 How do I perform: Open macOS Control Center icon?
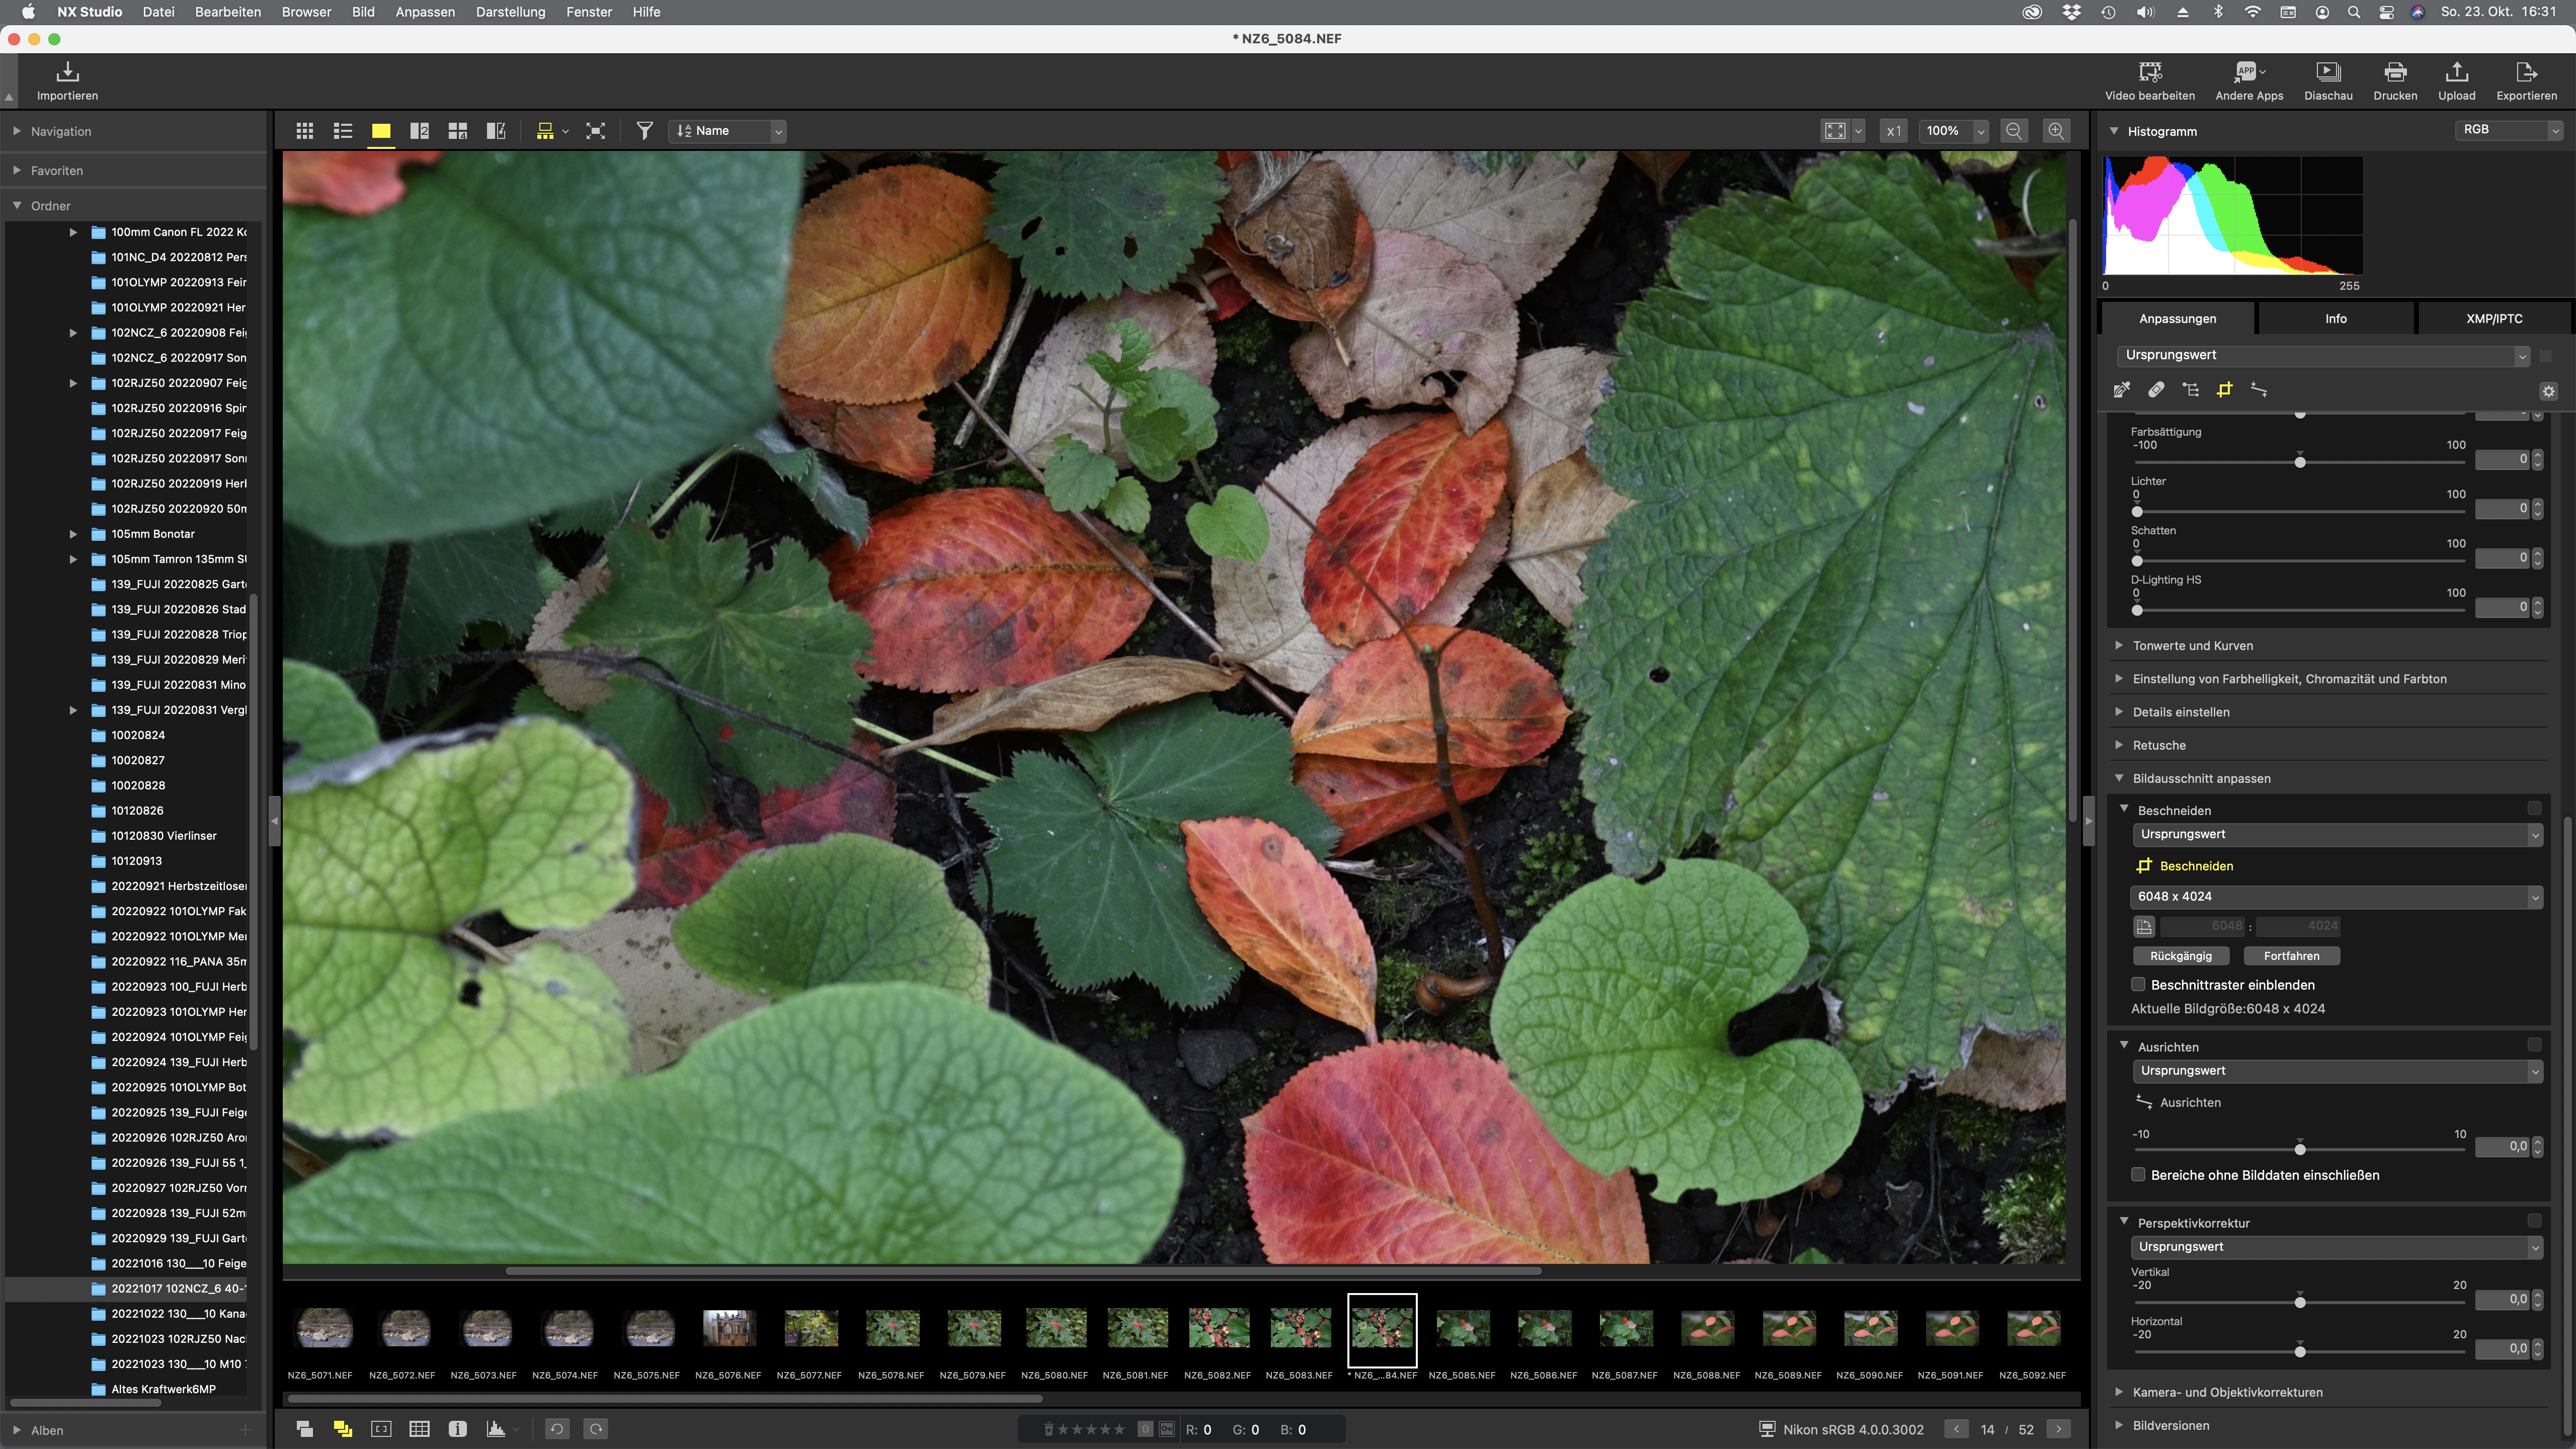tap(2386, 12)
